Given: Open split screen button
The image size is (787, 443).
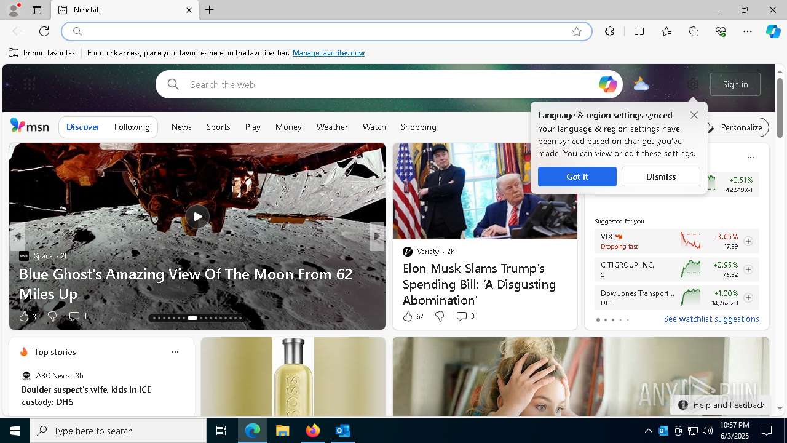Looking at the screenshot, I should click(639, 31).
